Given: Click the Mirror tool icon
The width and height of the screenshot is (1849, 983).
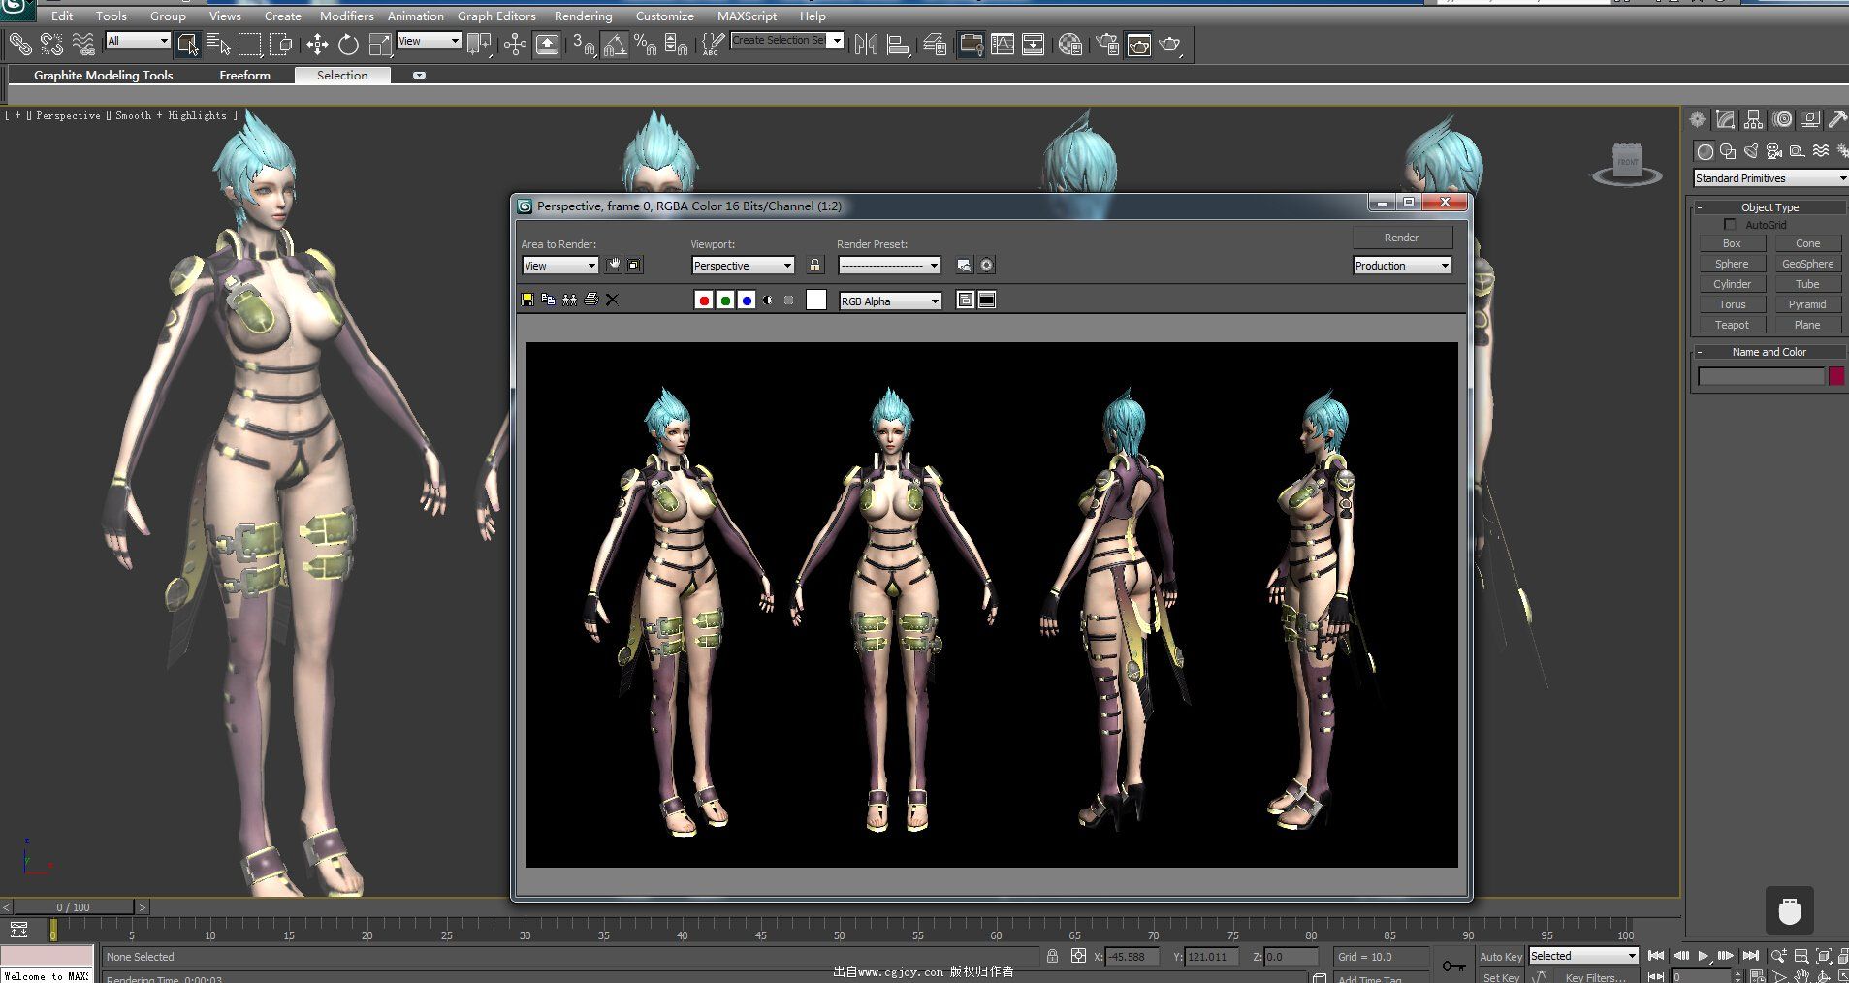Looking at the screenshot, I should coord(866,44).
